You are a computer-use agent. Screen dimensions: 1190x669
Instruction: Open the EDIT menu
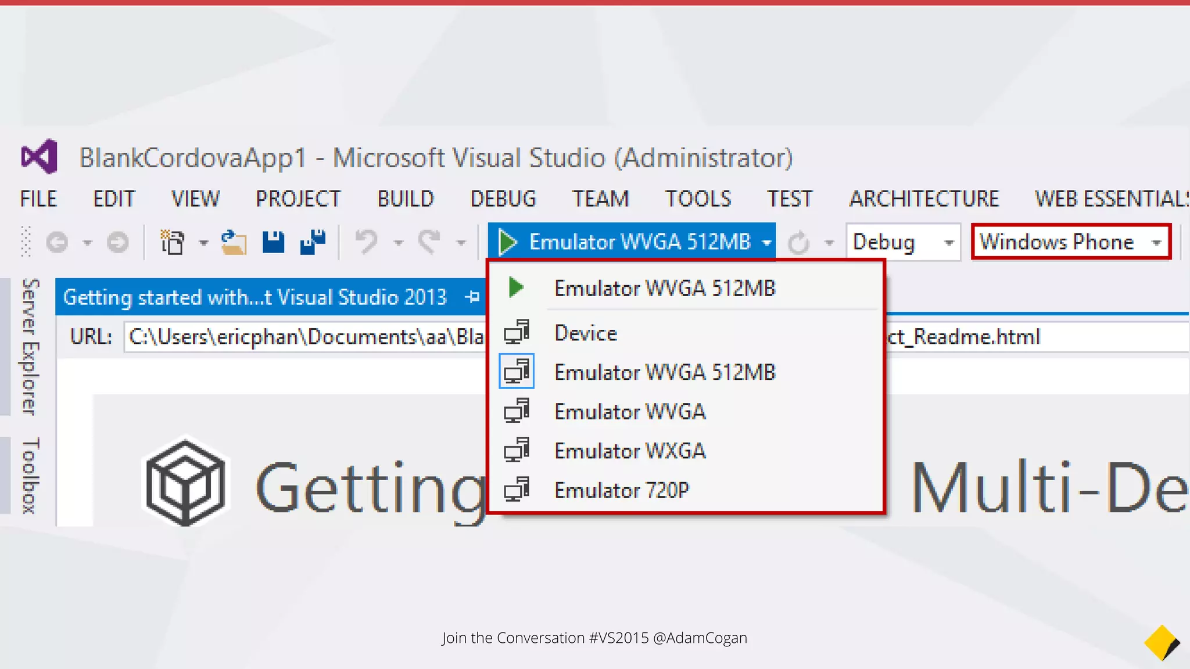coord(114,199)
